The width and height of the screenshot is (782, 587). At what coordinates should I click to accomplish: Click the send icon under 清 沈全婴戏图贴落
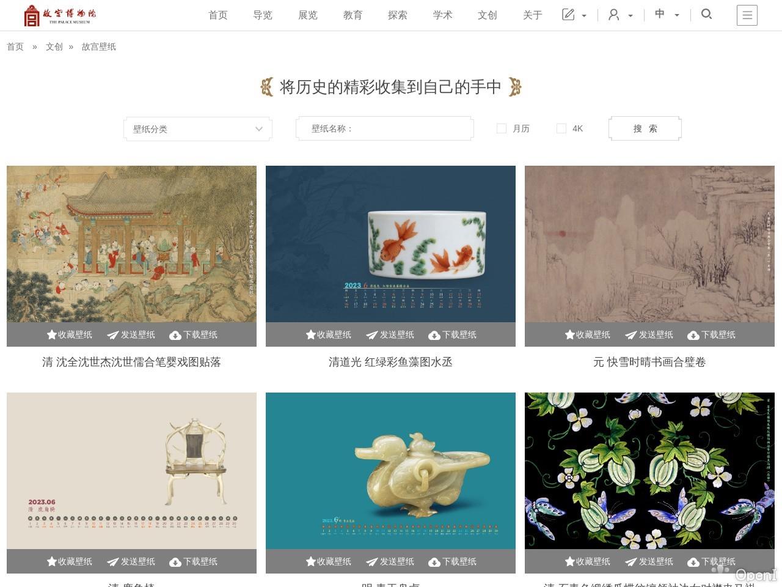113,334
